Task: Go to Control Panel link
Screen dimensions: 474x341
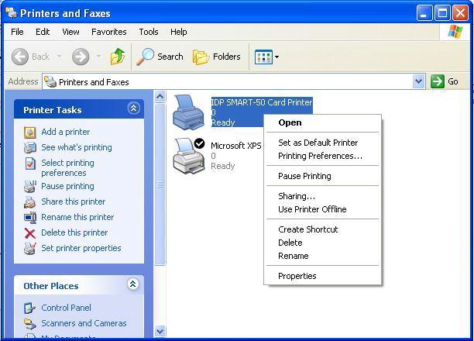Action: coord(66,308)
